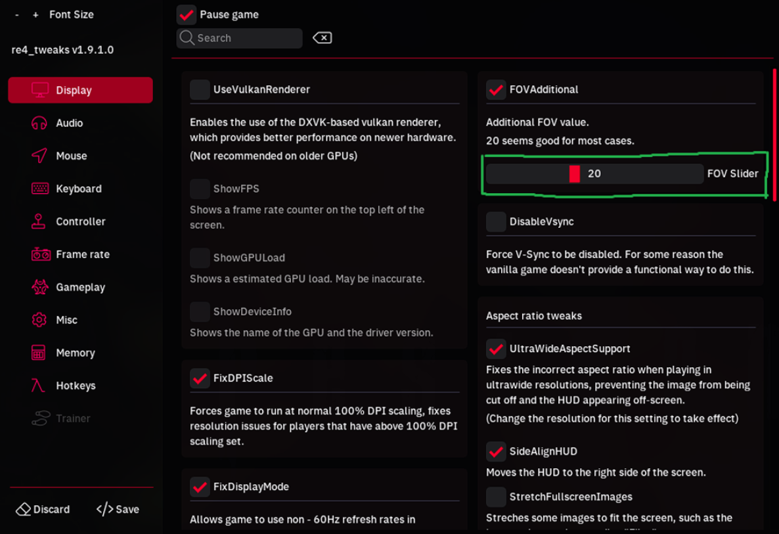This screenshot has width=779, height=534.
Task: Click the Controller joystick icon
Action: pyautogui.click(x=39, y=221)
